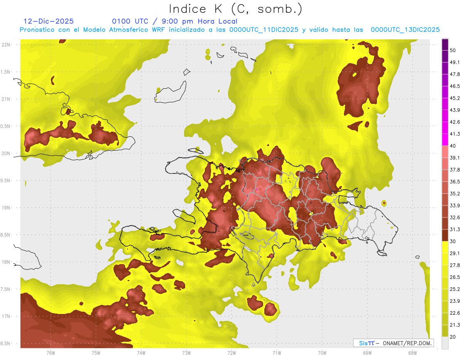Click the colorbar value '37.8'

(x=455, y=170)
